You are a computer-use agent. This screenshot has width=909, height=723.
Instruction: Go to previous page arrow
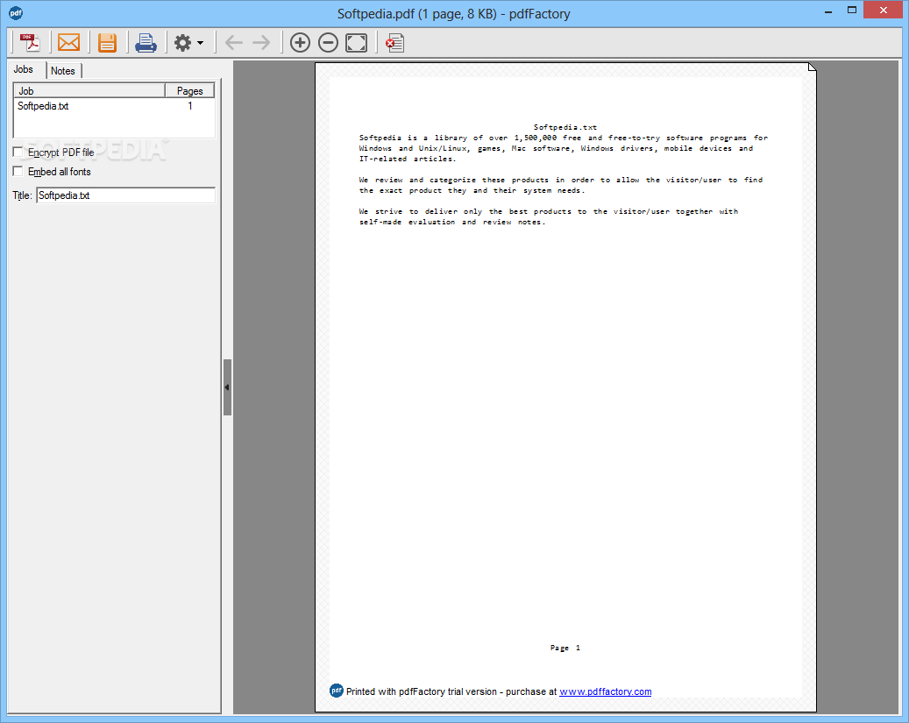[x=234, y=42]
